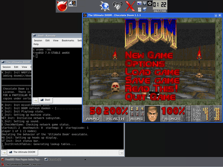
Task: Click the digital clock showing 01 22
Action: (159, 5)
